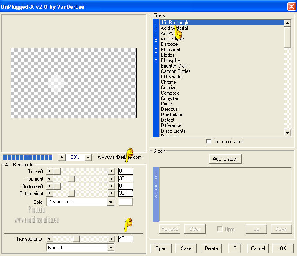This screenshot has width=297, height=256.
Task: Click the Cancel button
Action: click(258, 248)
